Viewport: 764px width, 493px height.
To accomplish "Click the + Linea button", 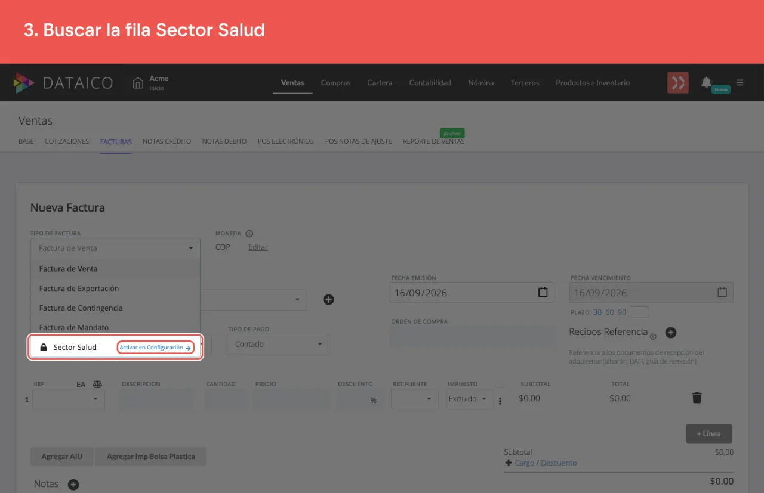I will point(709,433).
